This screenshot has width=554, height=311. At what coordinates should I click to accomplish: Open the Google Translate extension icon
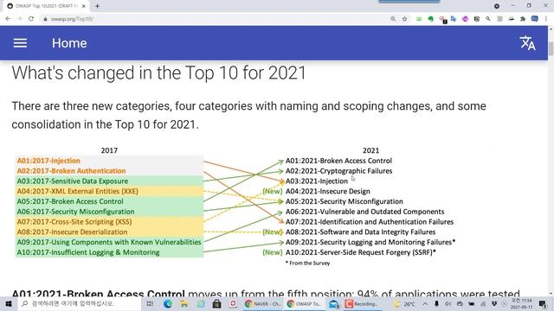pos(454,19)
